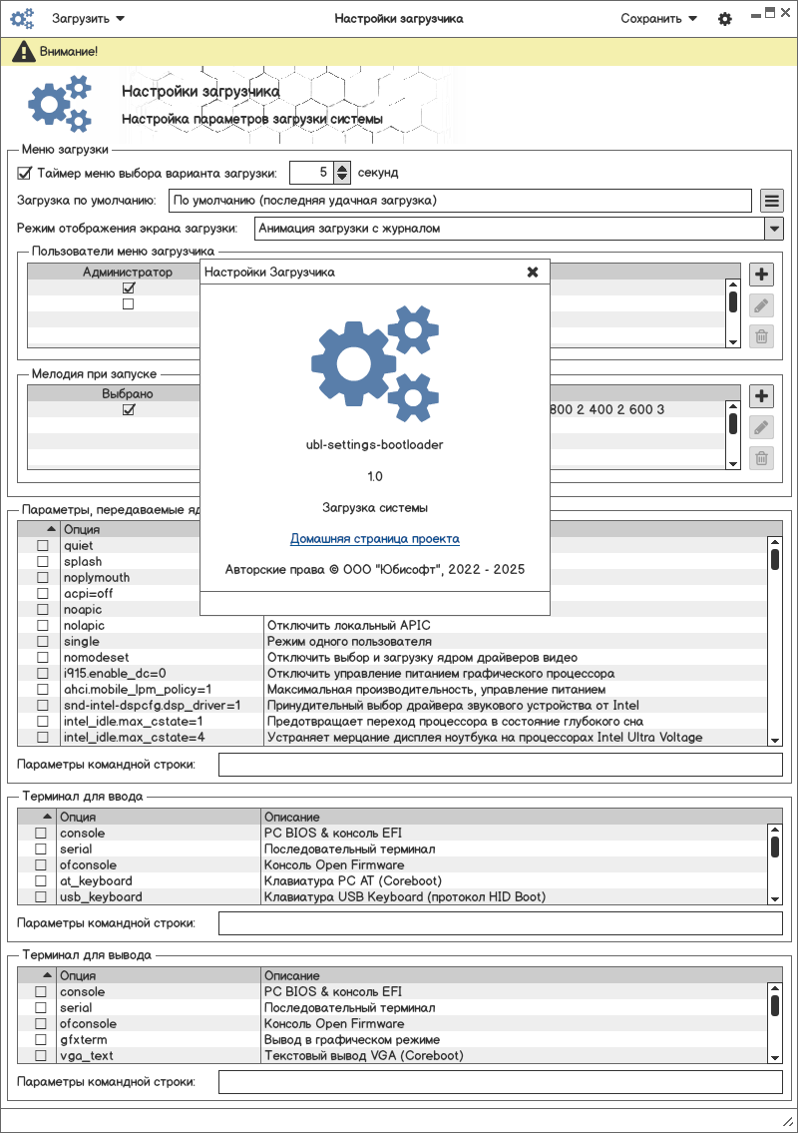798x1133 pixels.
Task: Sort kernel parameters by Опция column arrow
Action: (51, 529)
